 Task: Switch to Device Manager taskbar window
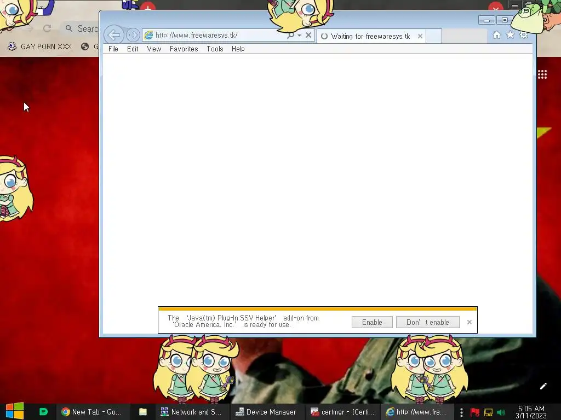point(267,412)
